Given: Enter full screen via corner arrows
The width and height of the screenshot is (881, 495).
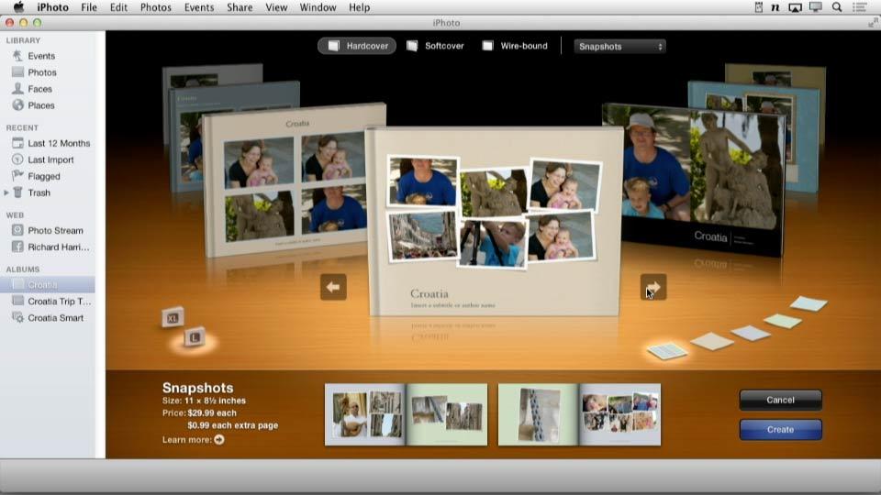Looking at the screenshot, I should (x=873, y=22).
